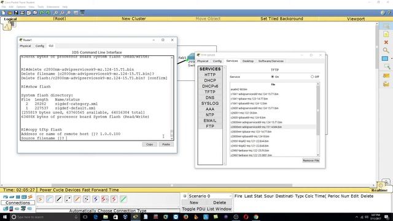Click Delete scenario button
This screenshot has width=393, height=221.
[220, 203]
